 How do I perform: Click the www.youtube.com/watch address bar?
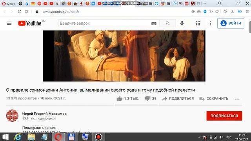click(61, 12)
